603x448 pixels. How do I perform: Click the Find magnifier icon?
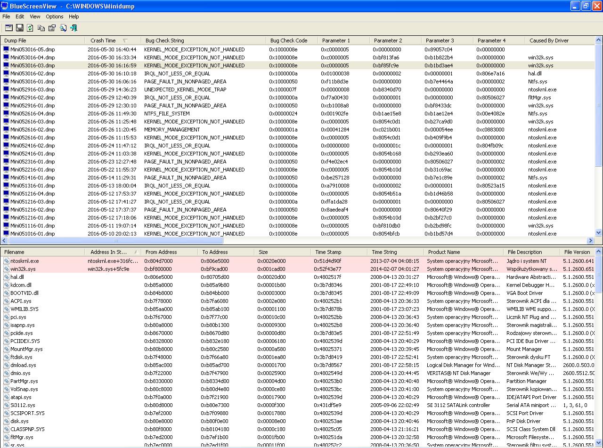point(63,28)
